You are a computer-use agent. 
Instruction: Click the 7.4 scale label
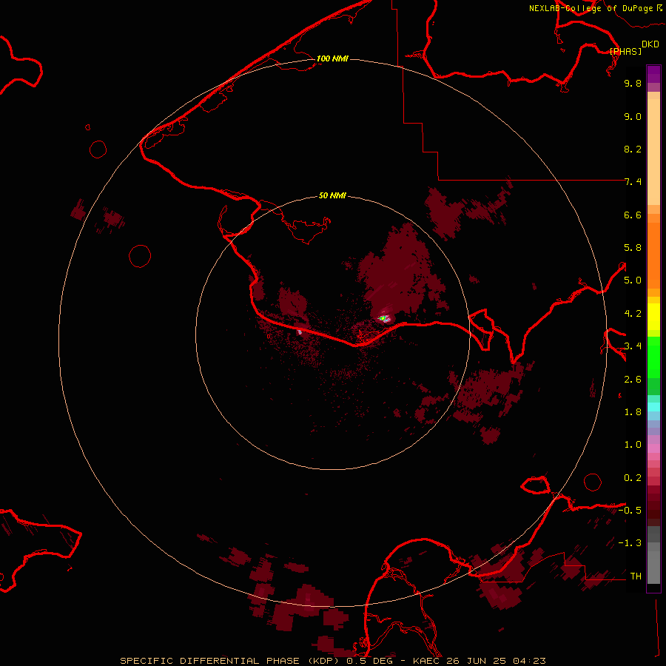[633, 182]
